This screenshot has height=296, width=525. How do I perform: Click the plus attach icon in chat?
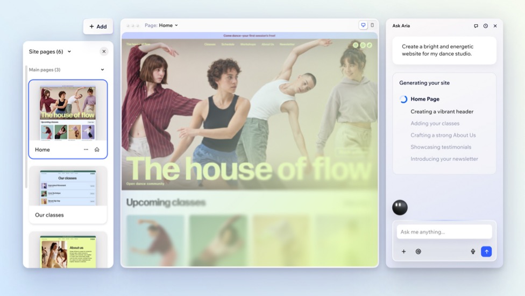(x=404, y=251)
